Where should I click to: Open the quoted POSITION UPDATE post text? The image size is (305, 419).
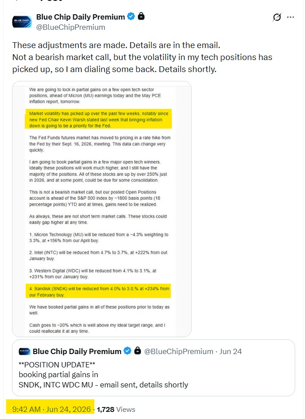(x=103, y=375)
